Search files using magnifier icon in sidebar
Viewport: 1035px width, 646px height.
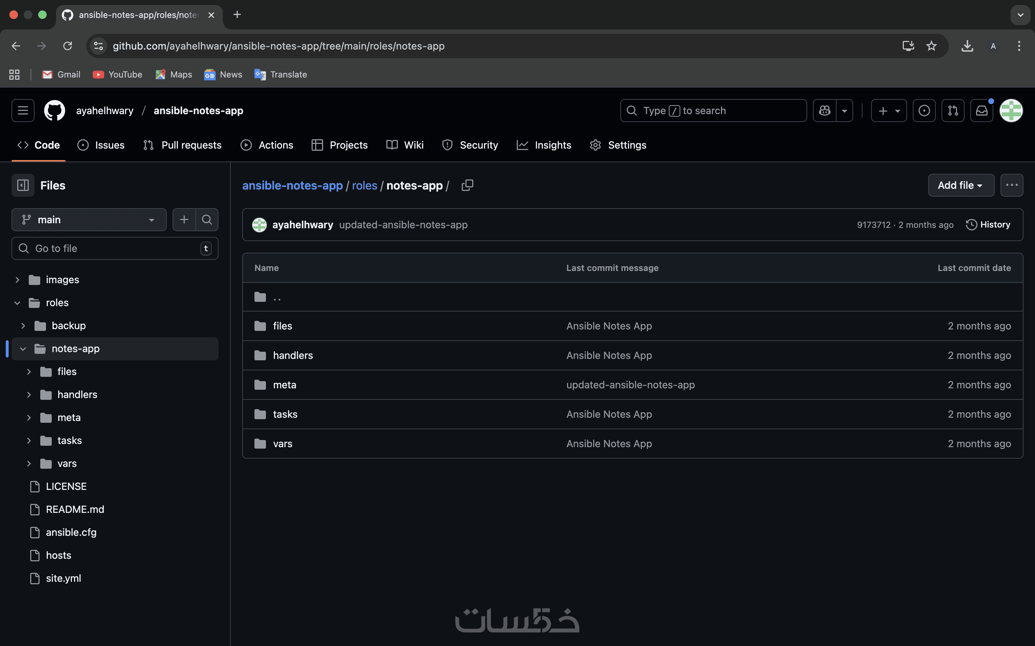[207, 220]
